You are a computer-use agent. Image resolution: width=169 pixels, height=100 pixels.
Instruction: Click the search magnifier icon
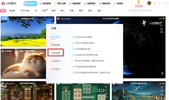click(130, 10)
